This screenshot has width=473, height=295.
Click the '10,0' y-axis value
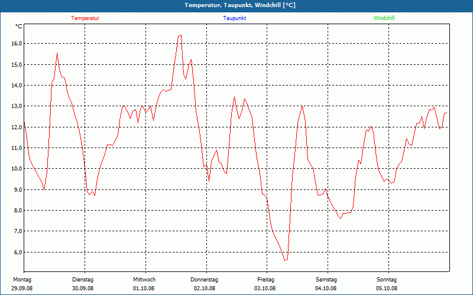pos(17,169)
